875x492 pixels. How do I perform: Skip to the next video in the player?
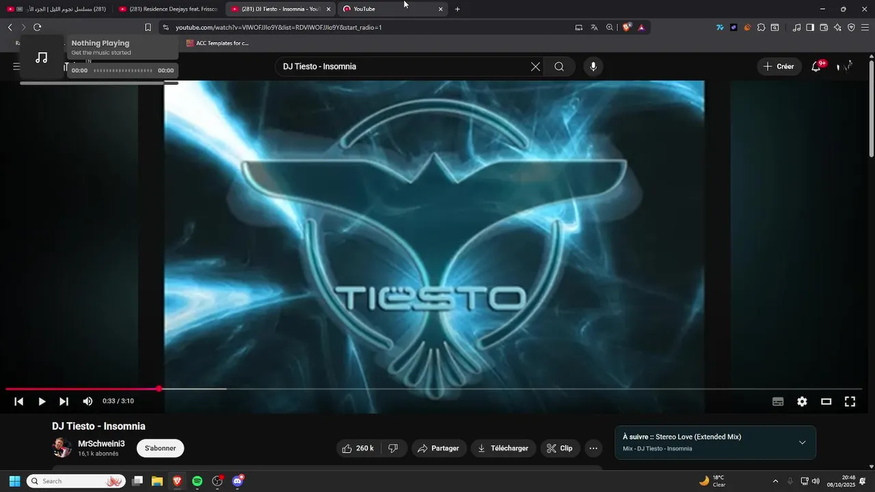click(x=64, y=402)
